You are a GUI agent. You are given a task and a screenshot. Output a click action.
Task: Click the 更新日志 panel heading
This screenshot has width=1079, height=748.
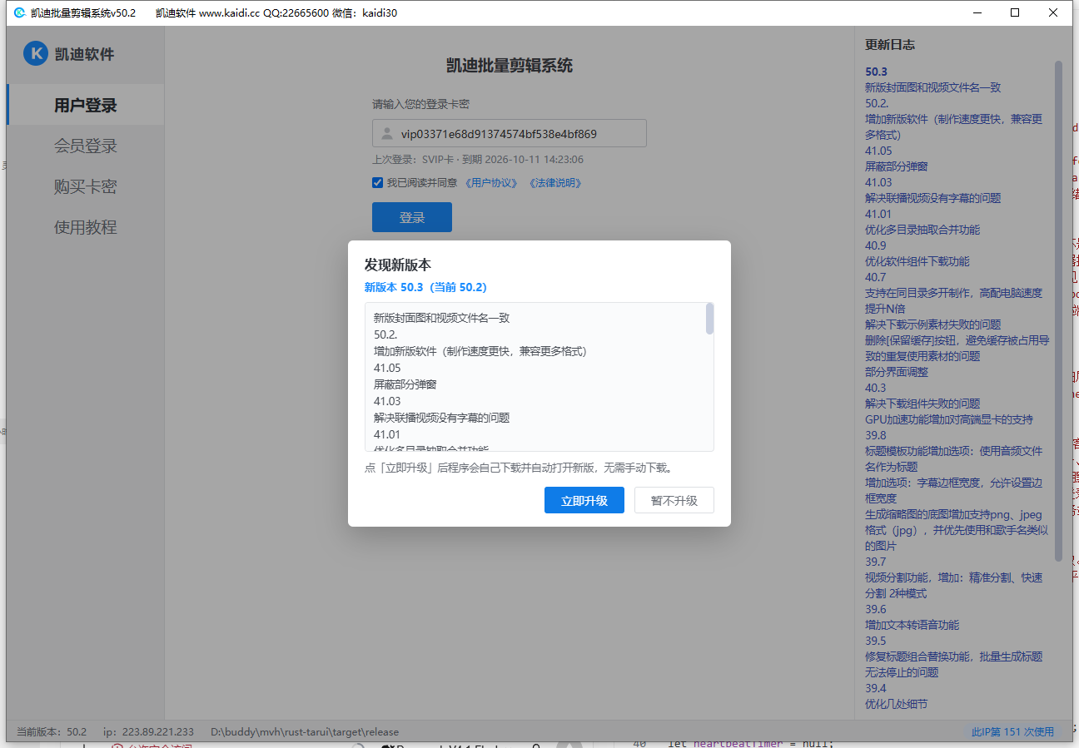pos(889,45)
